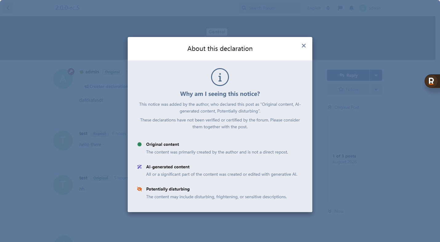Click the Follow star icon
Screen dimensions: 440x242
click(341, 89)
